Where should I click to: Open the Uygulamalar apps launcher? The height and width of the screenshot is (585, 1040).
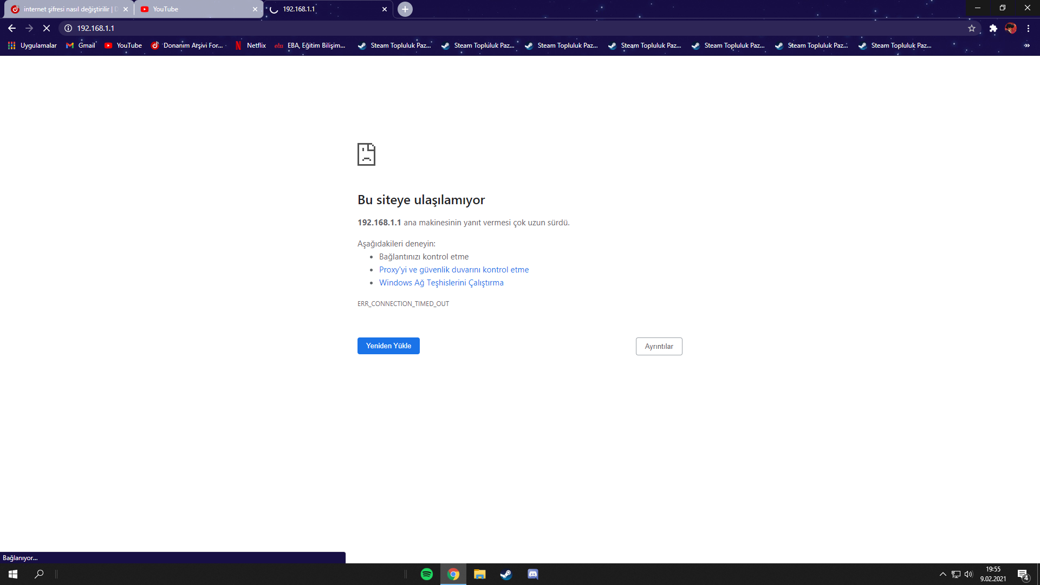pos(32,45)
